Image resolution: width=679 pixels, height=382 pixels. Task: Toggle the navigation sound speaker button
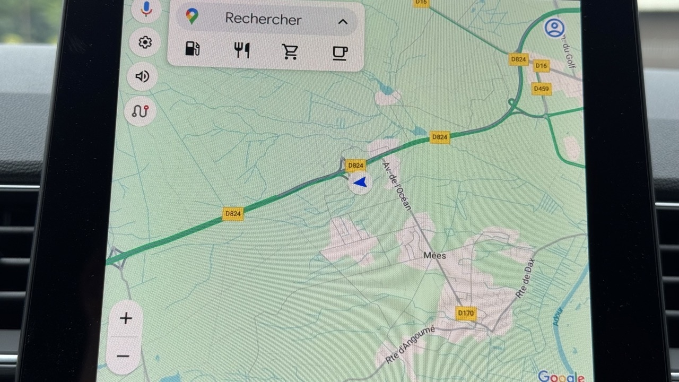tap(142, 76)
